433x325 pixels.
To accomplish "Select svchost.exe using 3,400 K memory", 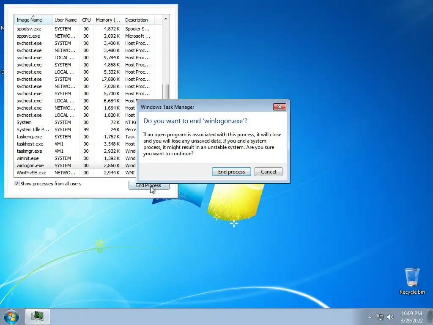I will [88, 43].
